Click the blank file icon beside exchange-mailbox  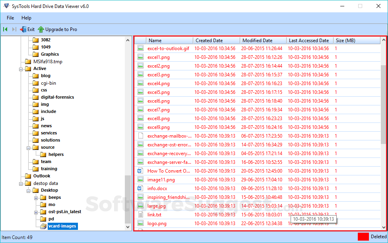pos(141,136)
